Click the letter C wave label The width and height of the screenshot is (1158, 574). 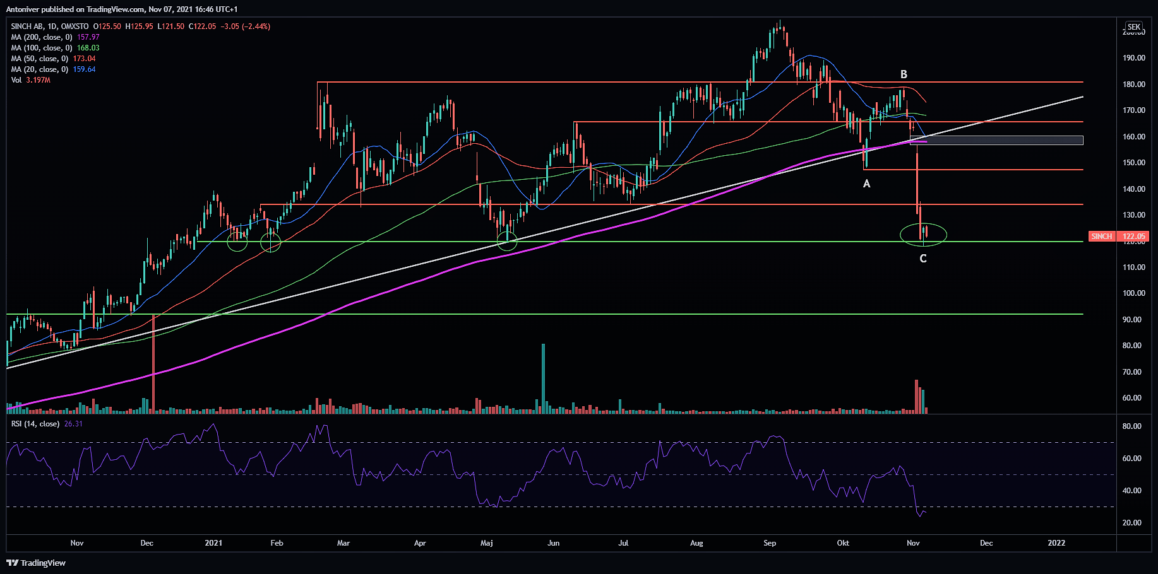[922, 259]
